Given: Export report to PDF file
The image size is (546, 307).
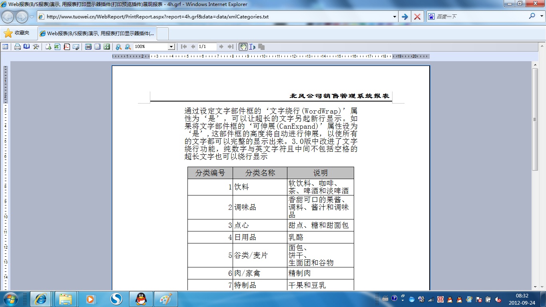Looking at the screenshot, I should (x=67, y=47).
